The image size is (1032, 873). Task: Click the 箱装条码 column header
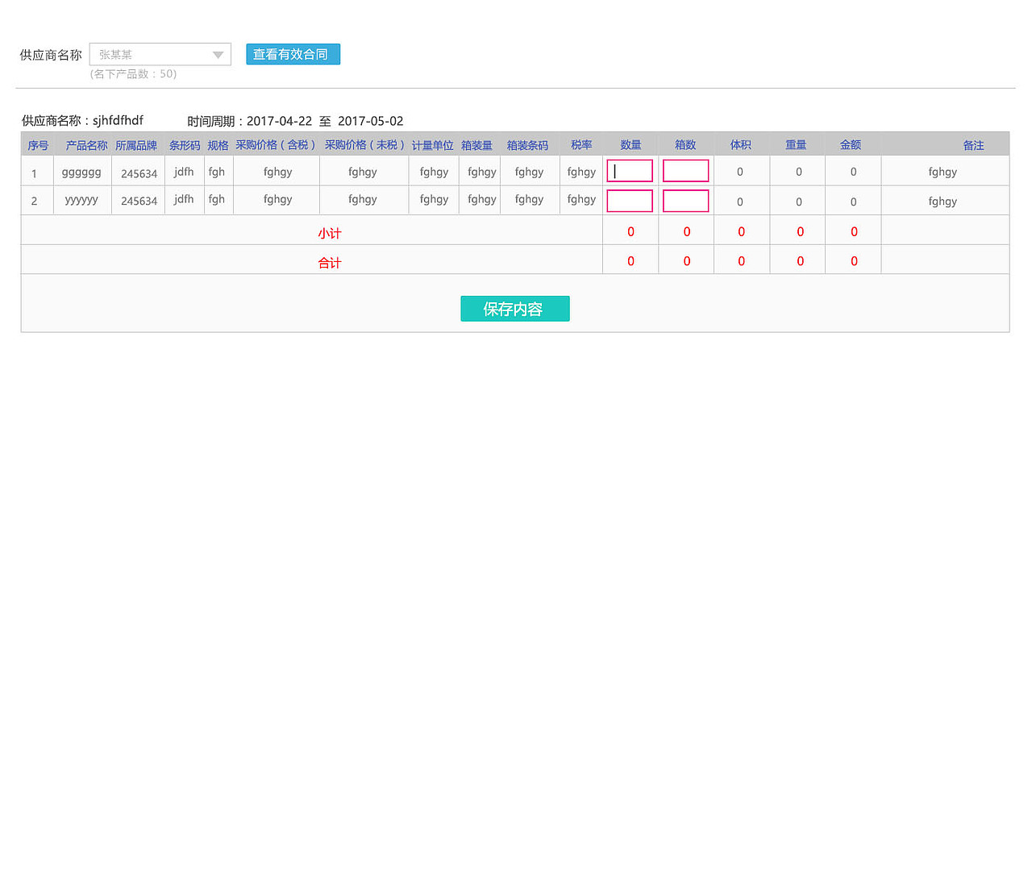527,145
